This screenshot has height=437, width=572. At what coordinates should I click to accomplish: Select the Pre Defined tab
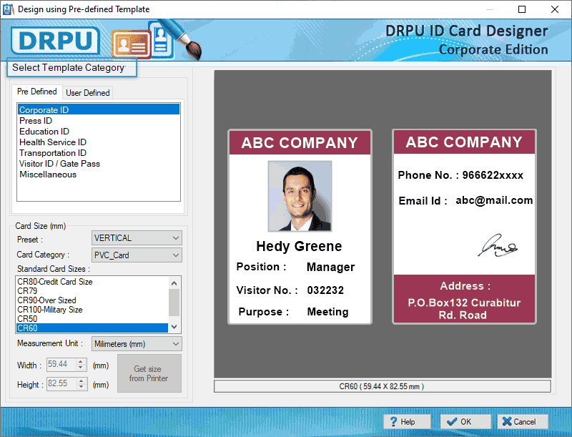[37, 92]
